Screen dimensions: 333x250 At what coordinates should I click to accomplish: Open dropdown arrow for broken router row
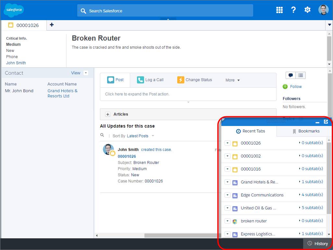(x=228, y=221)
